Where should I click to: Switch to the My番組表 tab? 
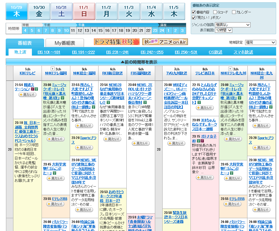click(65, 43)
